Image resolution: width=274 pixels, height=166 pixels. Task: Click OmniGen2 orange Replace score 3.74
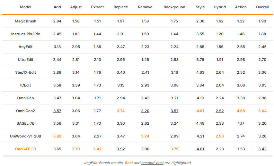point(121,111)
